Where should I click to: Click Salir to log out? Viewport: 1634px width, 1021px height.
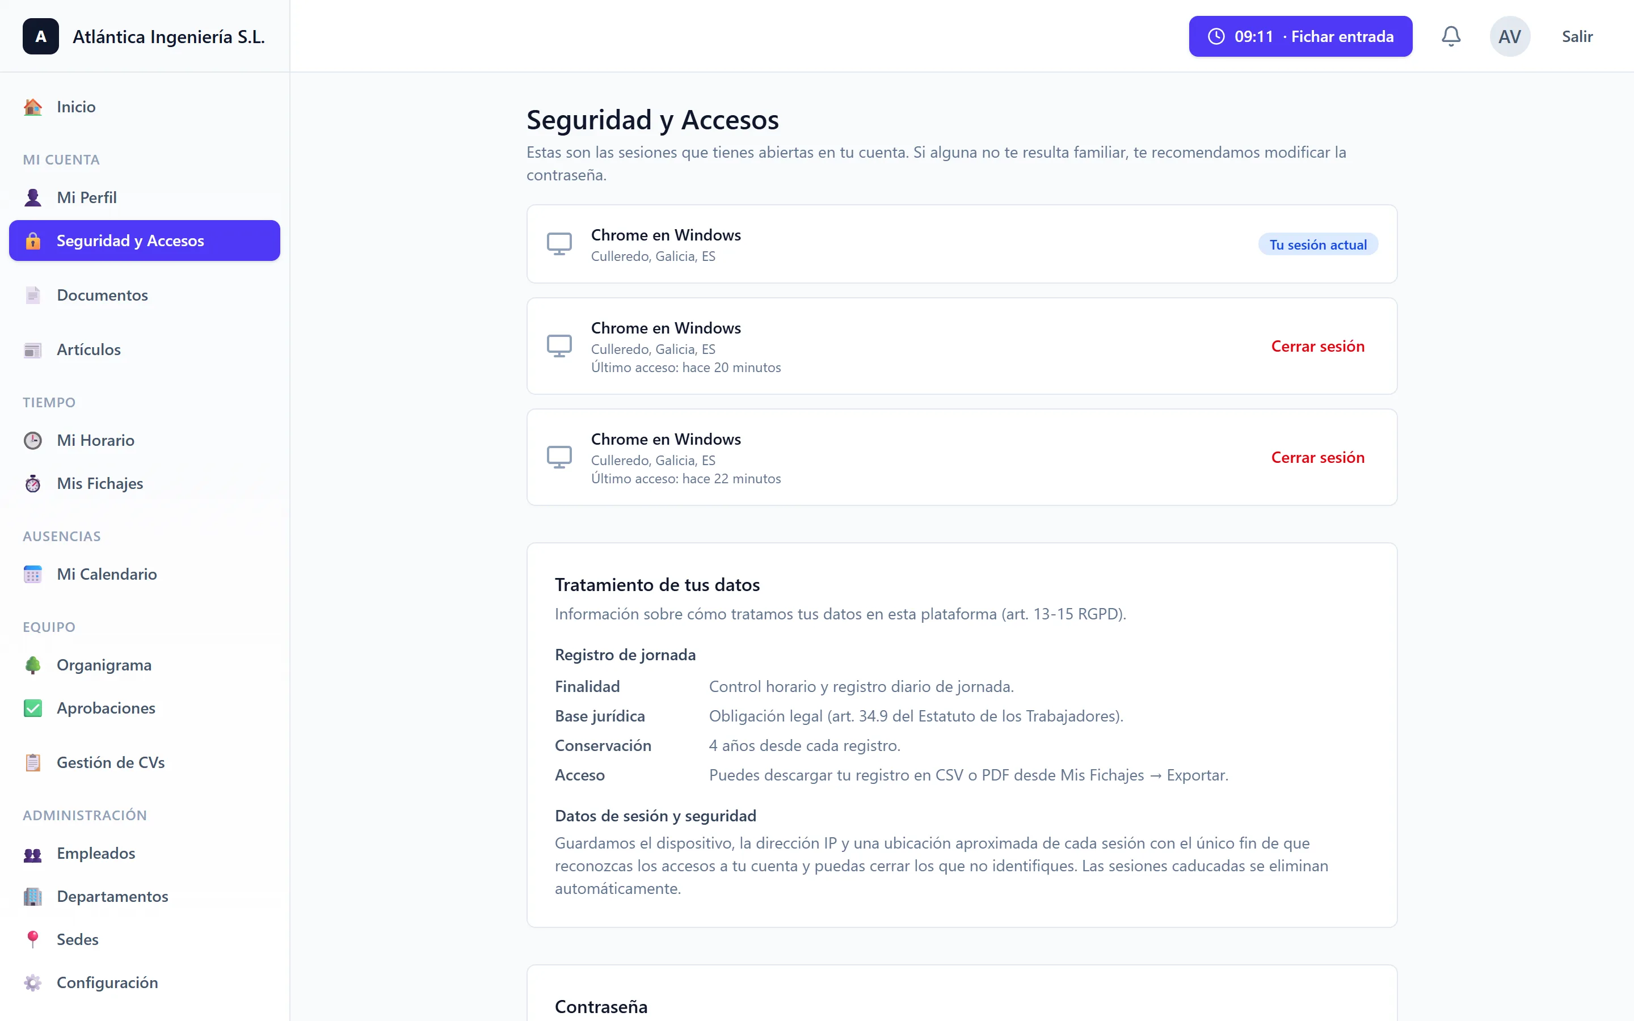click(x=1577, y=36)
